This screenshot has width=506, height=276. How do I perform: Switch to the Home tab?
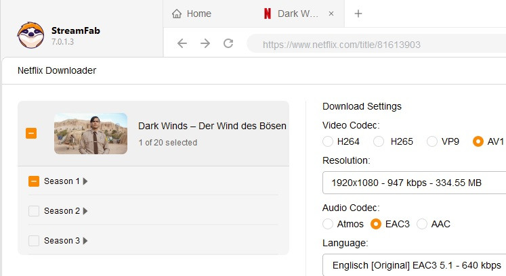[192, 14]
